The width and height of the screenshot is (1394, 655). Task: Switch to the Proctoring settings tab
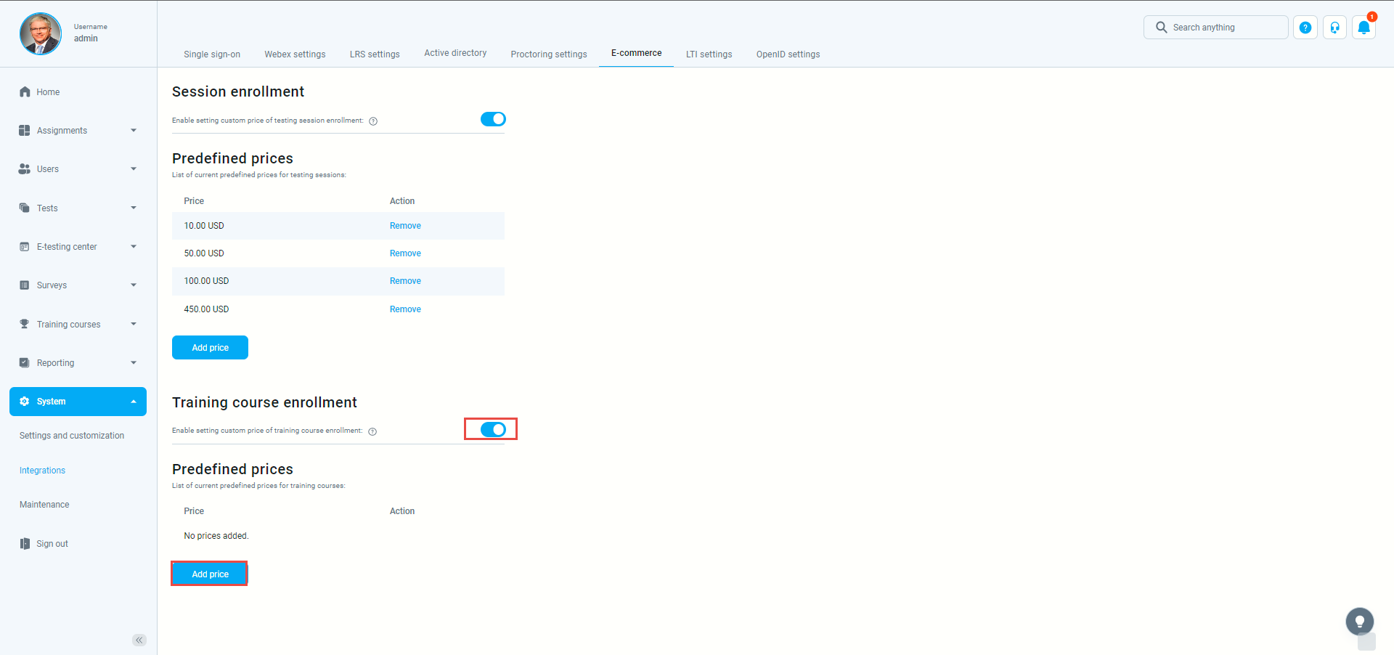[548, 54]
